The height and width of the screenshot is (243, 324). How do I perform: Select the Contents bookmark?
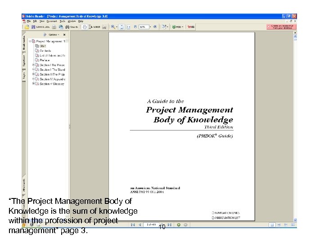(45, 50)
